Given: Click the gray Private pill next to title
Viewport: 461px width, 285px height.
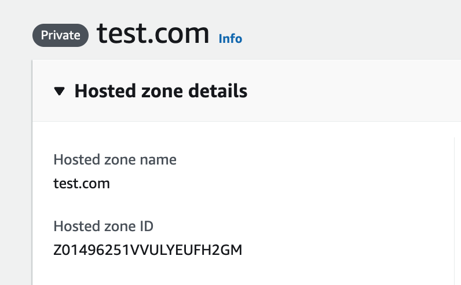Looking at the screenshot, I should pos(60,35).
